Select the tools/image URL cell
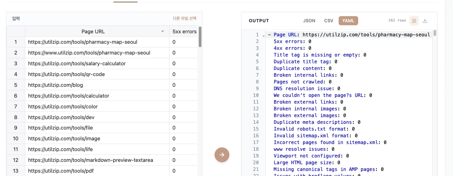Screen dimensions: 453x176 97,139
